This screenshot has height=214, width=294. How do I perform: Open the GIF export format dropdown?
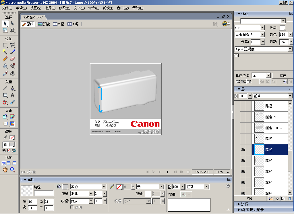click(x=262, y=28)
